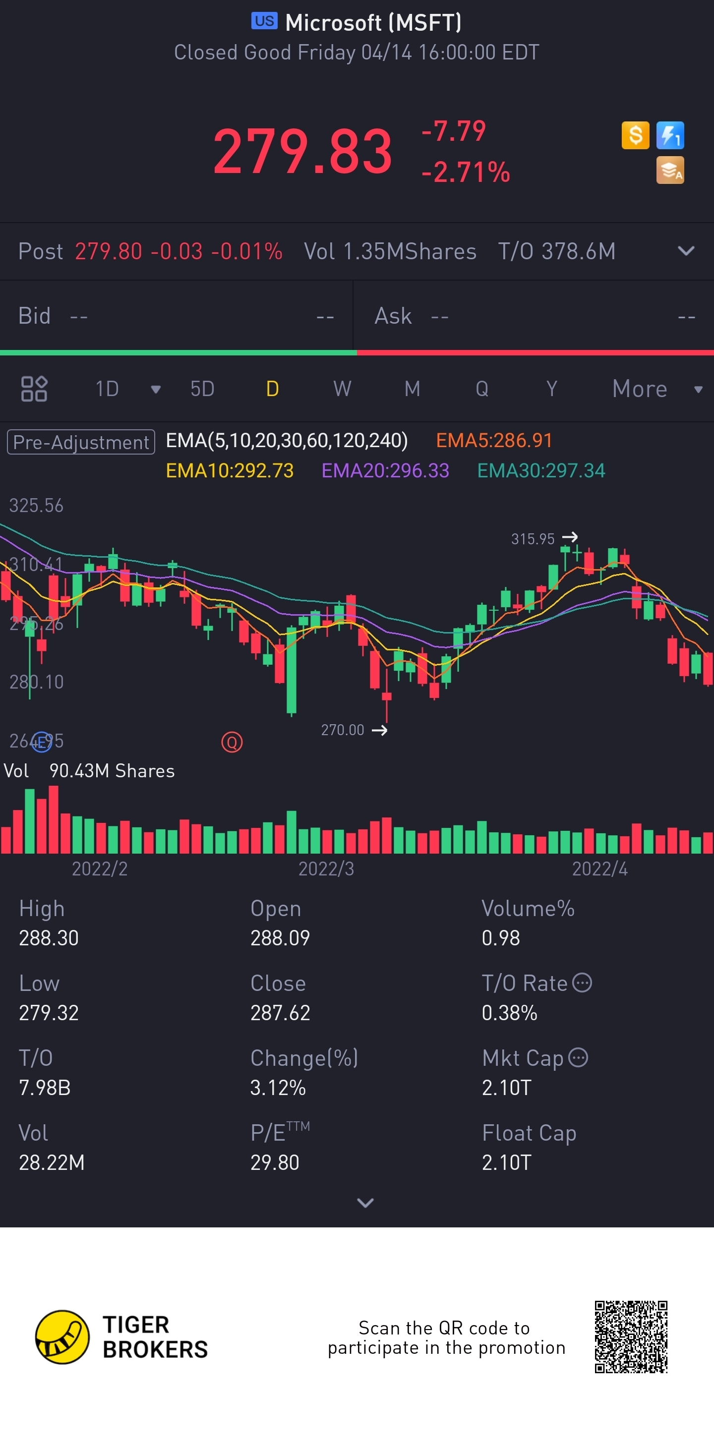Open the More timeframes dropdown

tap(657, 389)
